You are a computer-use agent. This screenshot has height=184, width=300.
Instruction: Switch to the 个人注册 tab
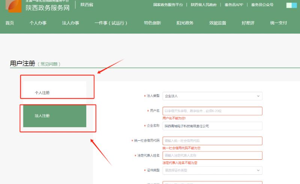coord(42,93)
